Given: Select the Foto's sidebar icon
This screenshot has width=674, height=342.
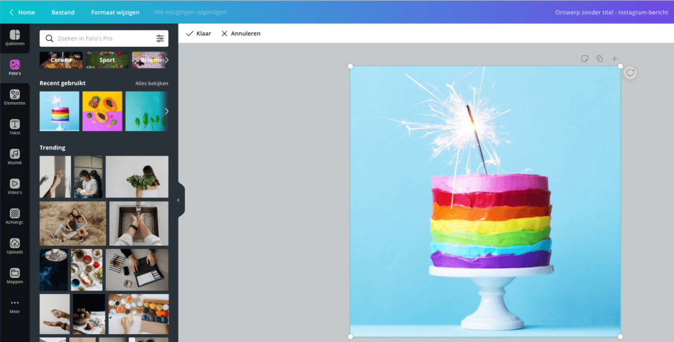Looking at the screenshot, I should click(14, 68).
